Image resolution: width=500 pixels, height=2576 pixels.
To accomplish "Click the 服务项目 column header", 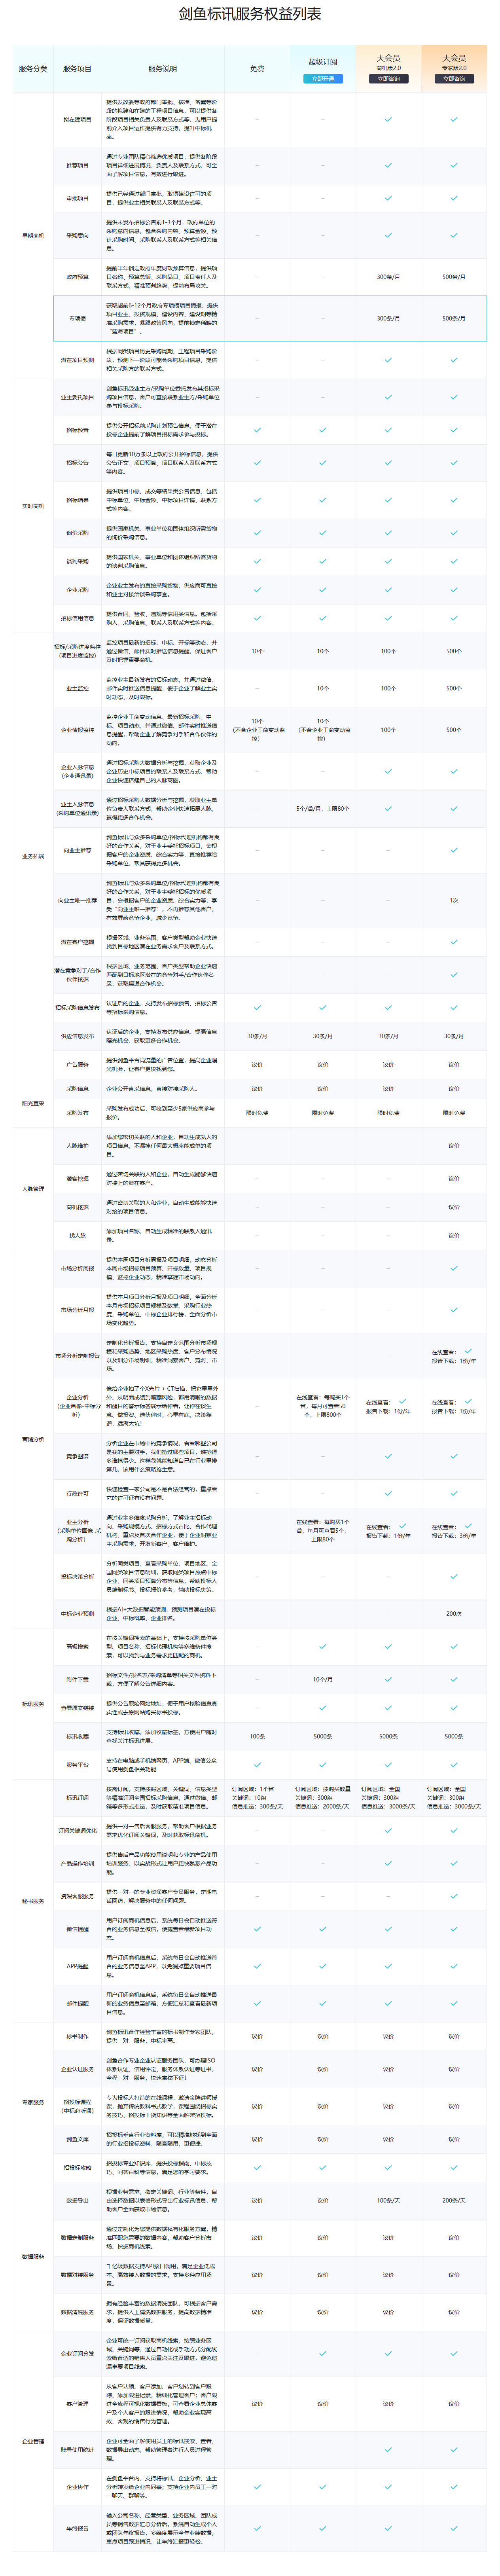I will point(77,69).
